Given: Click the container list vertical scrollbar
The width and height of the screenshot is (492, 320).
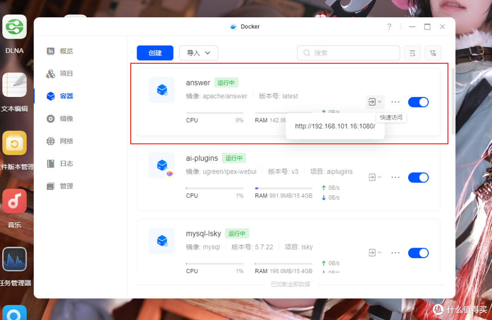Looking at the screenshot, I should coord(453,101).
